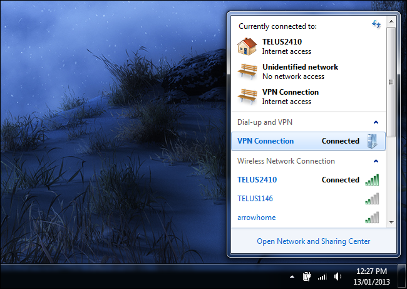Collapse the Wireless Network Connection section
Image resolution: width=407 pixels, height=289 pixels.
(376, 161)
